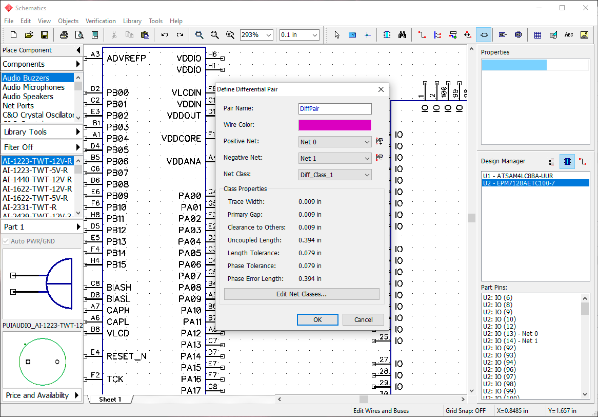Image resolution: width=598 pixels, height=417 pixels.
Task: Select U1 - ATSAM4LC8BA-UUR in Design Manager
Action: tap(535, 176)
